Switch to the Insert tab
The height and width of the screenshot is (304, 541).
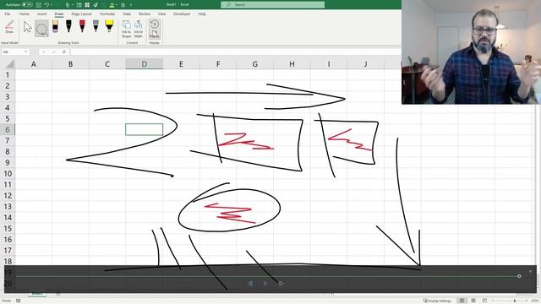point(41,14)
